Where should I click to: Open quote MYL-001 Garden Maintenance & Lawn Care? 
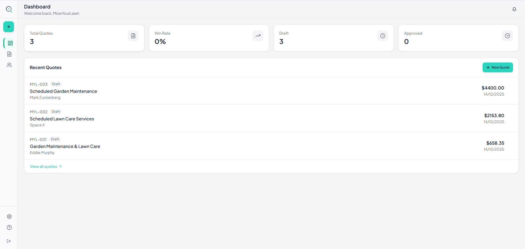click(x=65, y=146)
